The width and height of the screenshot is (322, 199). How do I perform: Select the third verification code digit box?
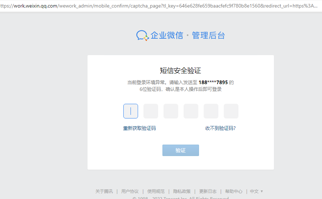pos(171,111)
